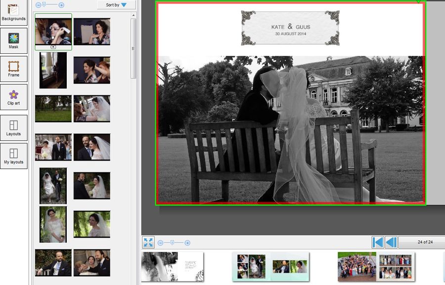Open the Sort by dropdown
Viewport: 445px width, 285px height.
pyautogui.click(x=117, y=4)
